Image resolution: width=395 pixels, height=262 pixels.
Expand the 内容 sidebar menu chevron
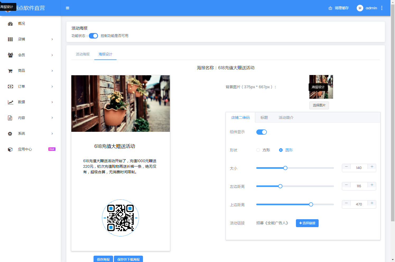[52, 118]
